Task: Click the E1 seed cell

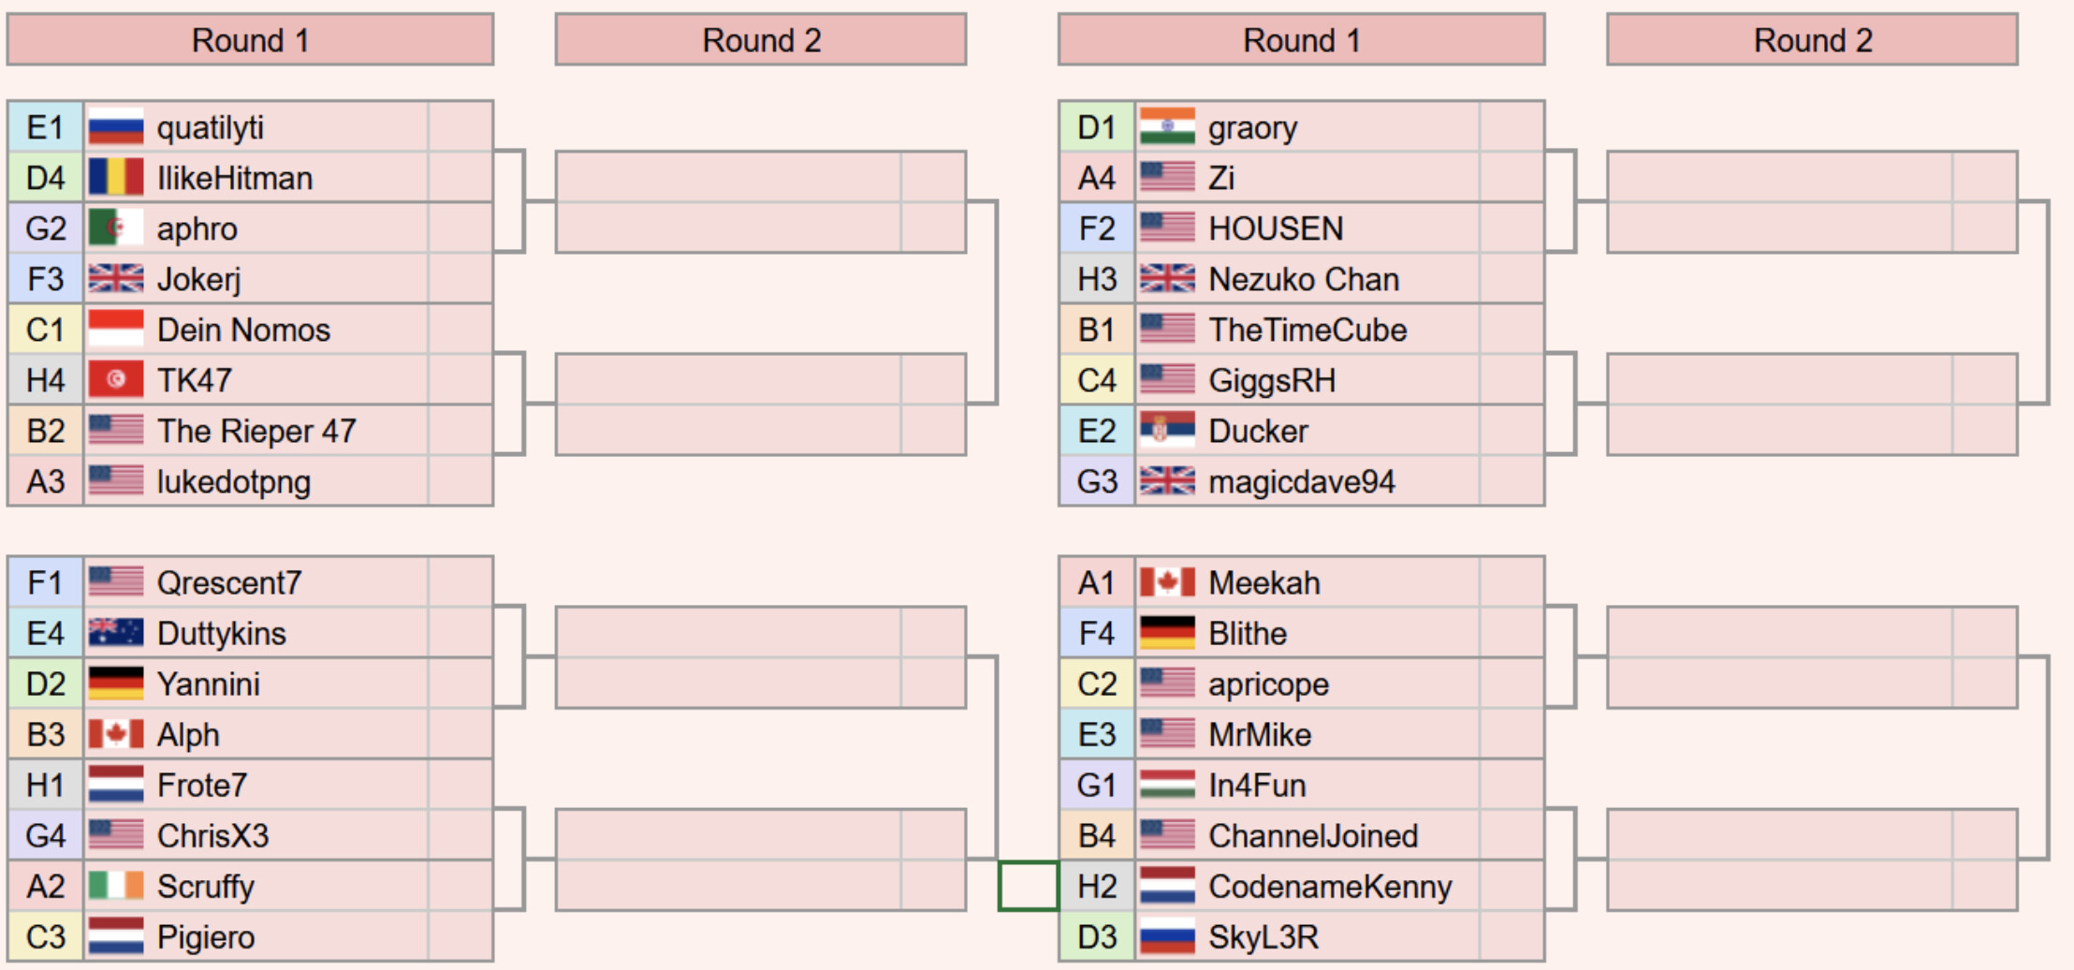Action: click(x=45, y=127)
